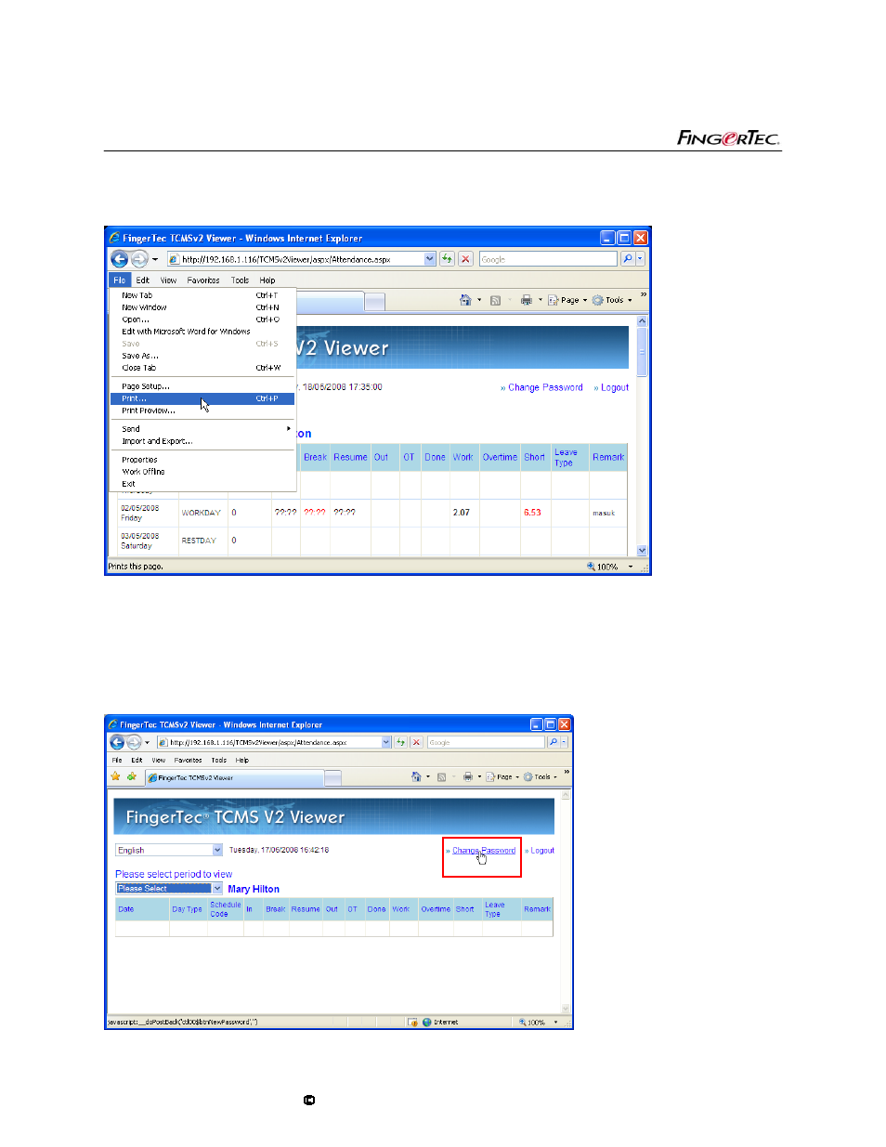Click Change Password link in lower window
The image size is (886, 1147).
[x=484, y=850]
